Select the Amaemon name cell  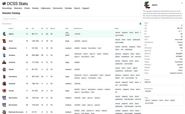click(13, 48)
